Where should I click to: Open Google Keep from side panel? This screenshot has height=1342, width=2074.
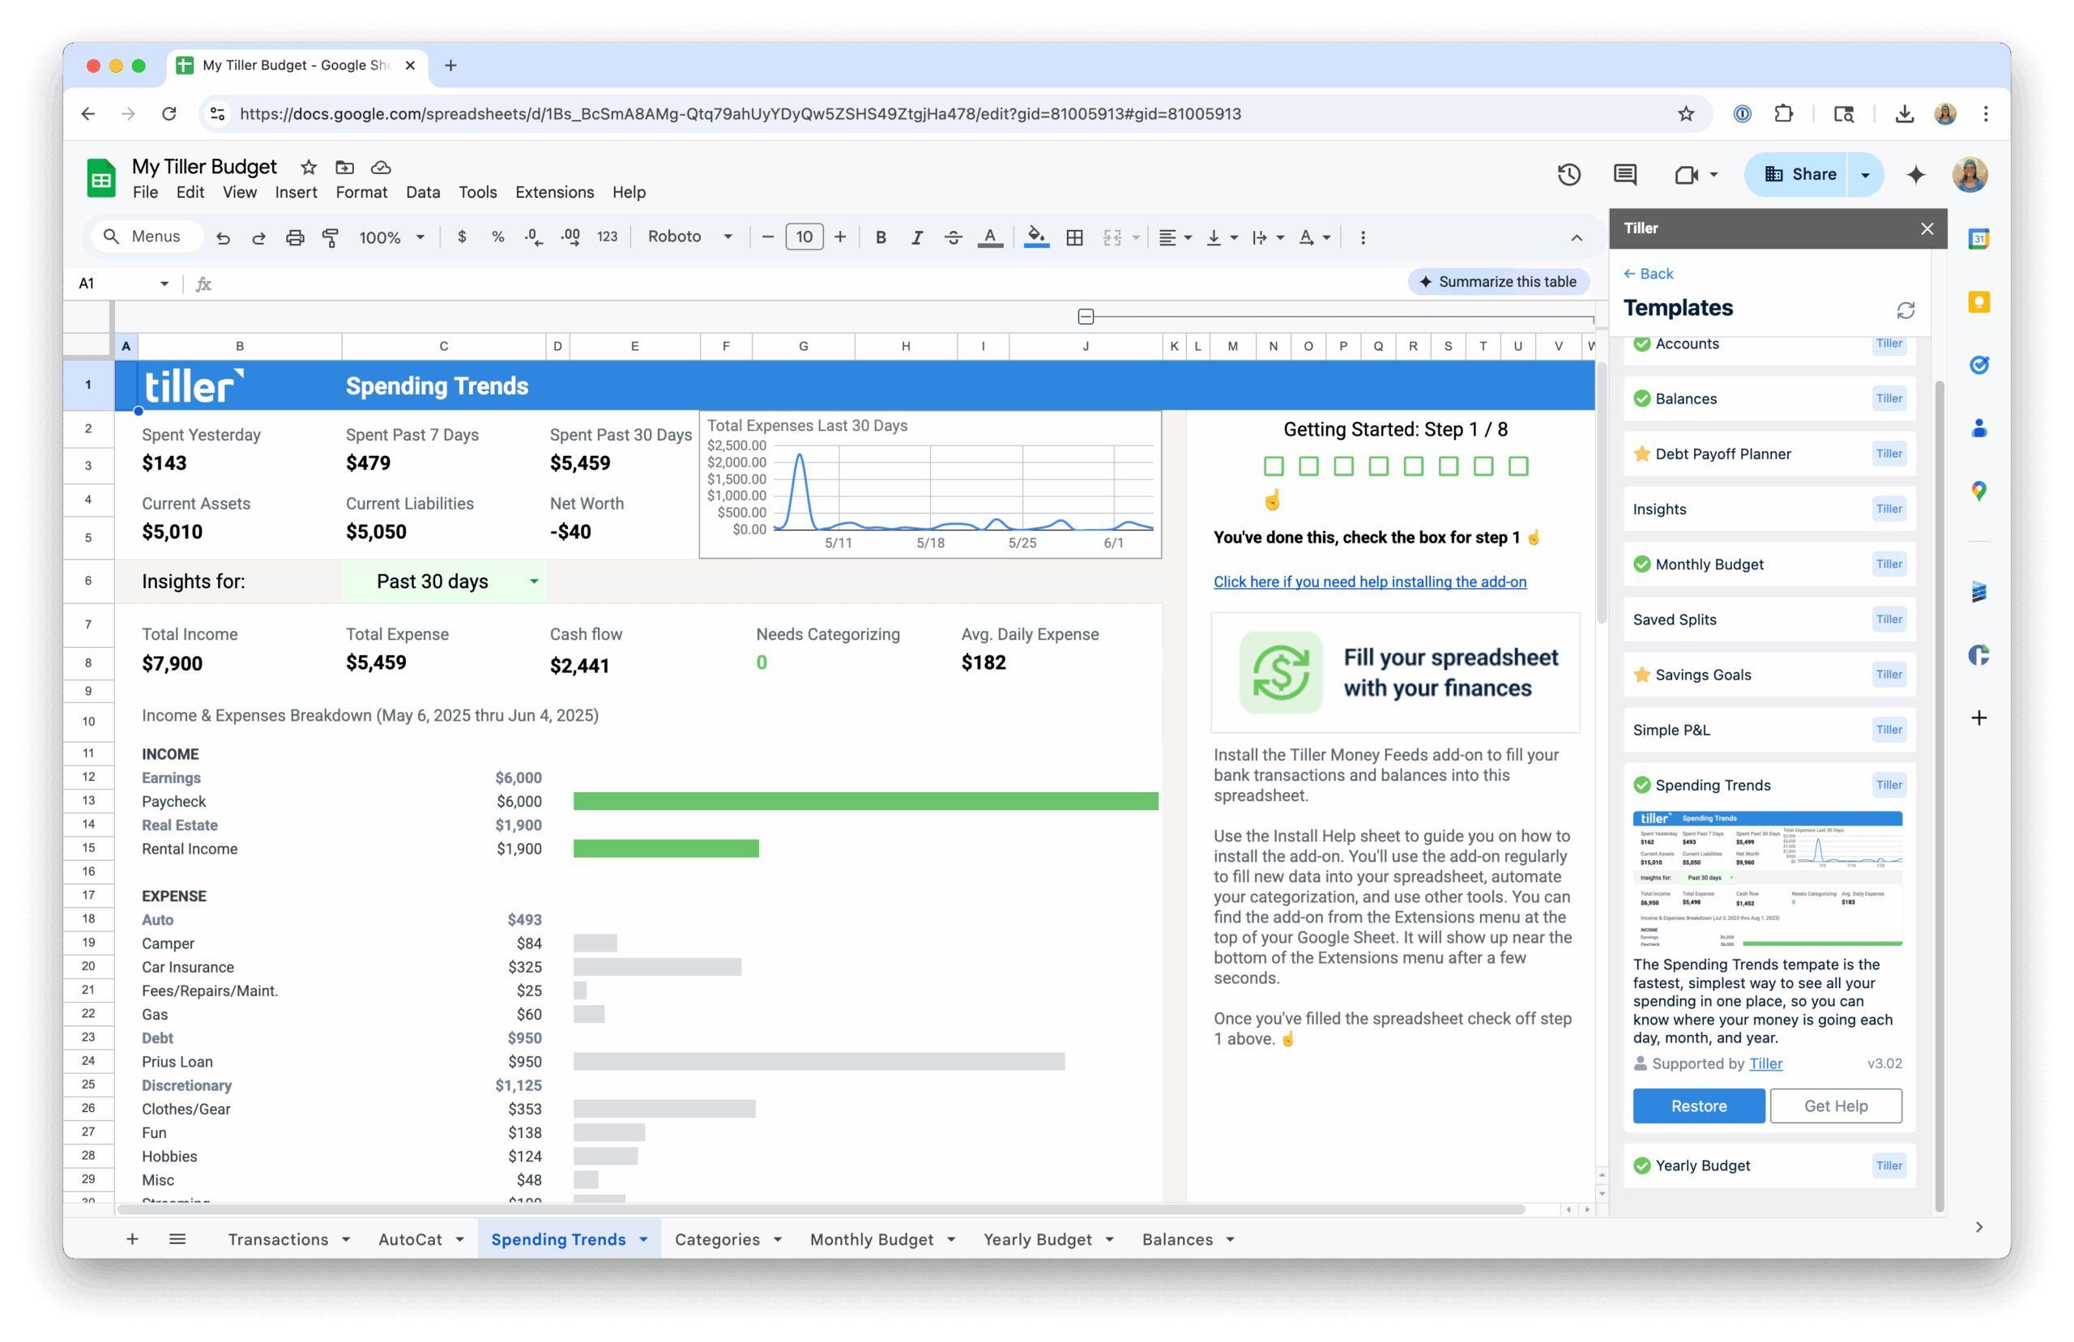pos(1978,301)
